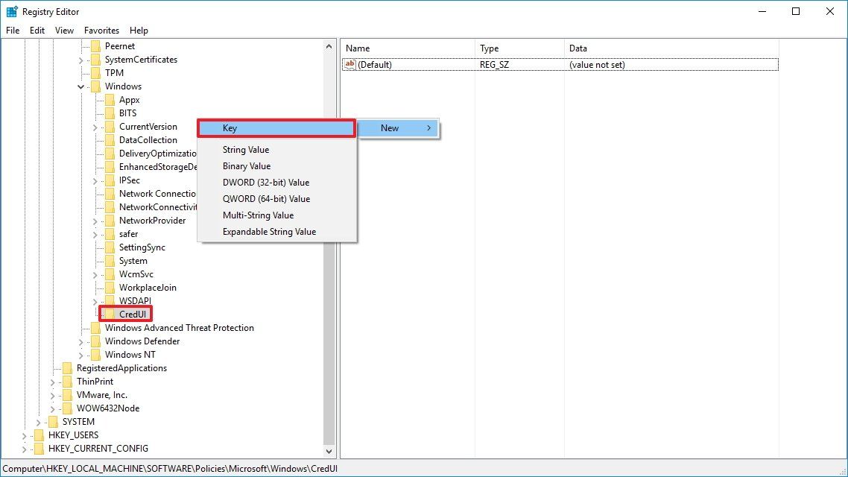The height and width of the screenshot is (477, 848).
Task: Click the Appx folder icon
Action: tap(110, 99)
